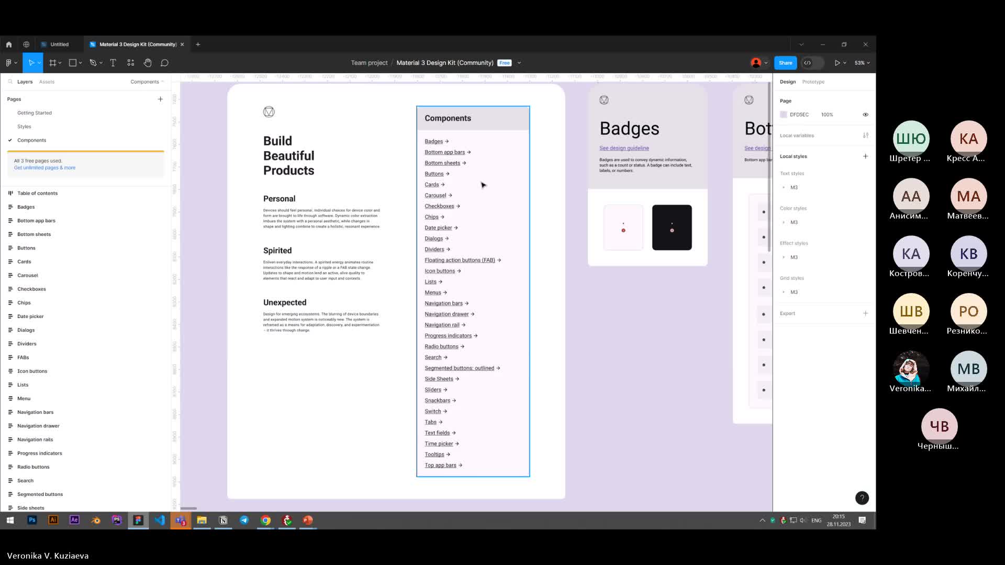Toggle page background visibility eye
Screen dimensions: 1005x565
865,115
